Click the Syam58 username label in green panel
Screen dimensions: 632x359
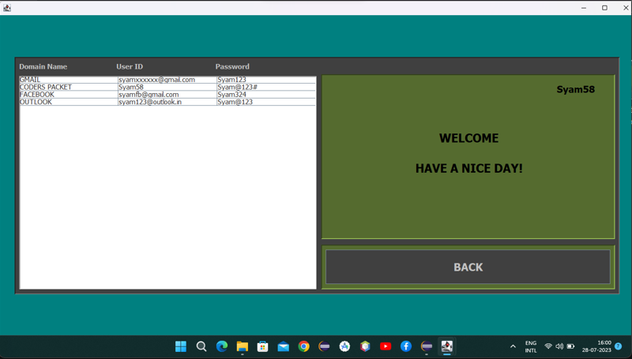click(x=576, y=89)
